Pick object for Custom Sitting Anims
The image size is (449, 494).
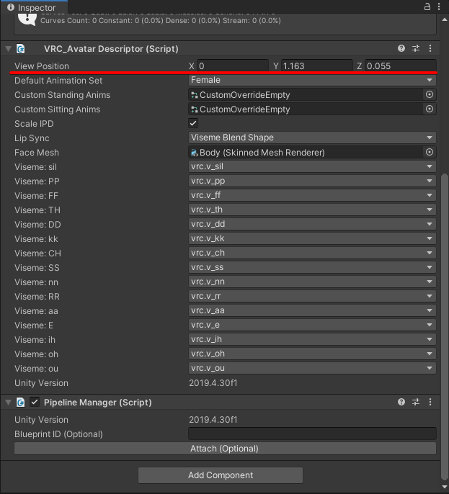coord(429,109)
